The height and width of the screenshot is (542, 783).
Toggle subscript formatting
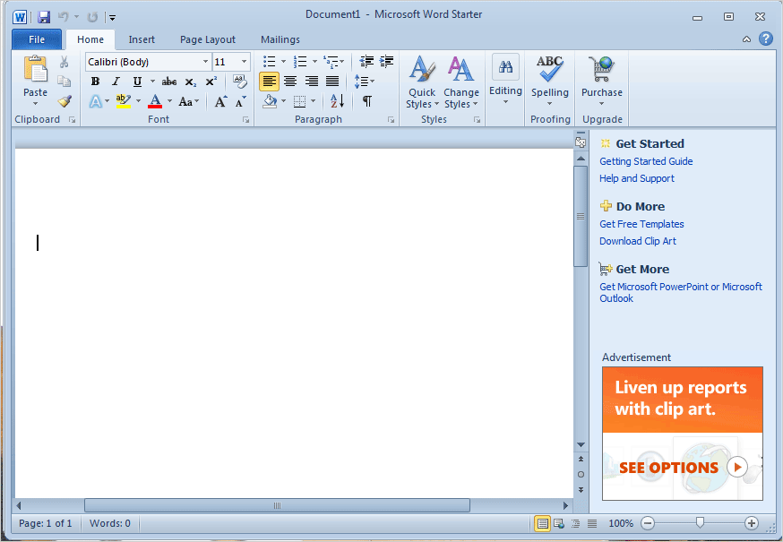pyautogui.click(x=190, y=82)
